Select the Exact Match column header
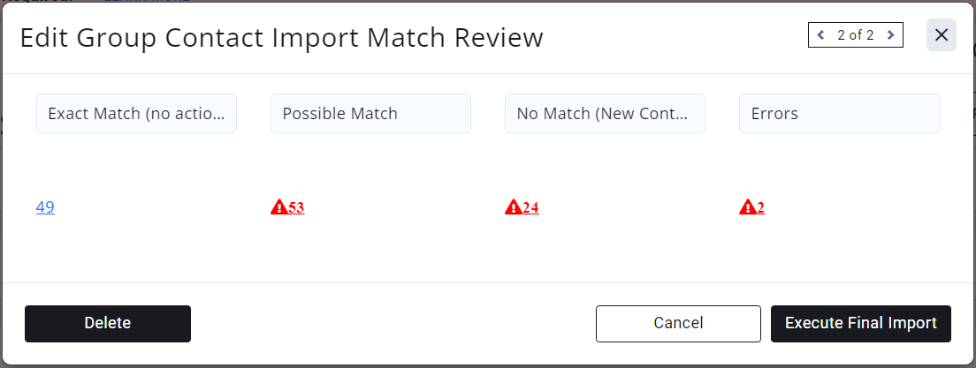The width and height of the screenshot is (976, 368). 136,114
